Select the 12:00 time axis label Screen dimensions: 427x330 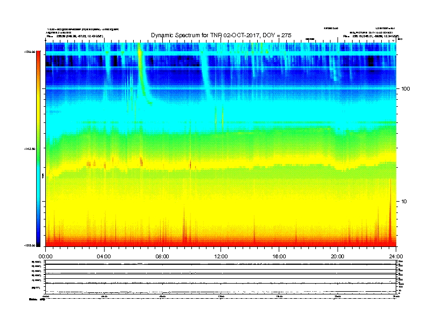click(x=221, y=257)
